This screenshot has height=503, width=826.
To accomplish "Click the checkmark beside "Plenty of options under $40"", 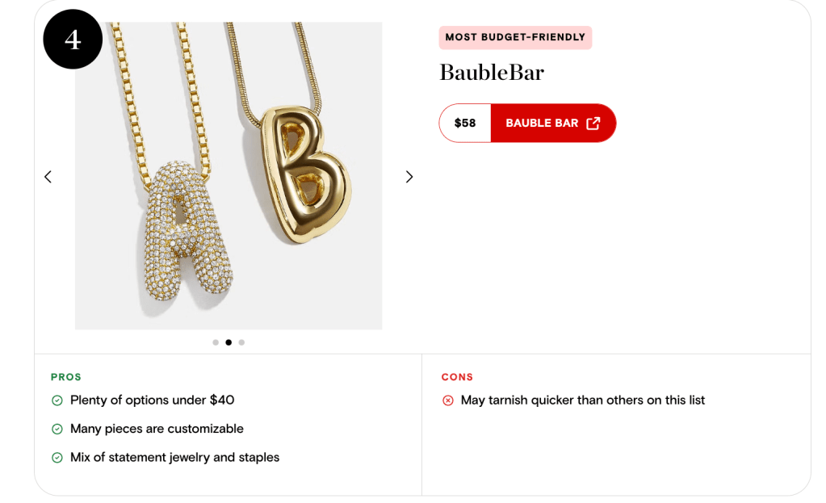I will click(x=57, y=400).
